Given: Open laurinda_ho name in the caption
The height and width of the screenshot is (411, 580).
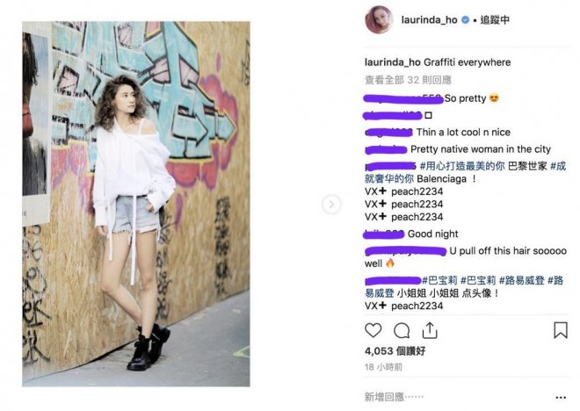Looking at the screenshot, I should pyautogui.click(x=393, y=62).
